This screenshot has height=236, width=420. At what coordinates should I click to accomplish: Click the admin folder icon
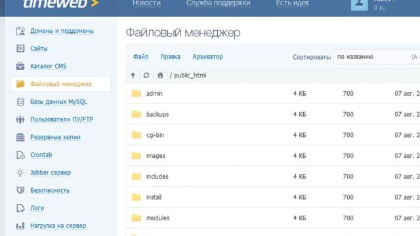136,93
